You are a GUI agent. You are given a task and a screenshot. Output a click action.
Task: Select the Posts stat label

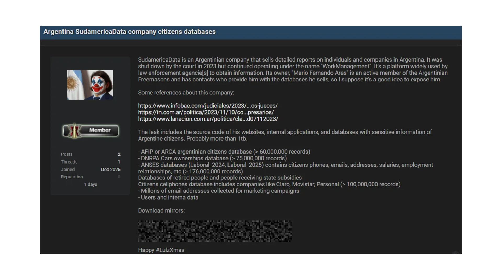66,154
